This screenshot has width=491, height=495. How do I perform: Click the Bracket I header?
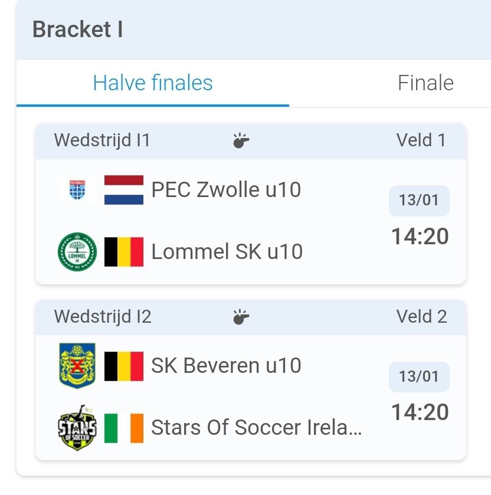point(78,29)
